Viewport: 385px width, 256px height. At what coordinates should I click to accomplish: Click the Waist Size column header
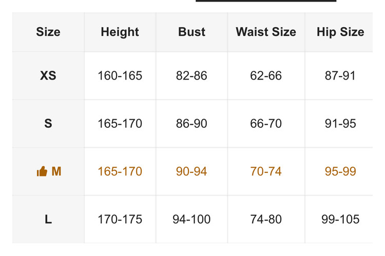point(266,32)
